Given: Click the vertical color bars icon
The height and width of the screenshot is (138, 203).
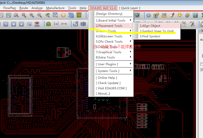Looking at the screenshot, I should [x=195, y=15].
